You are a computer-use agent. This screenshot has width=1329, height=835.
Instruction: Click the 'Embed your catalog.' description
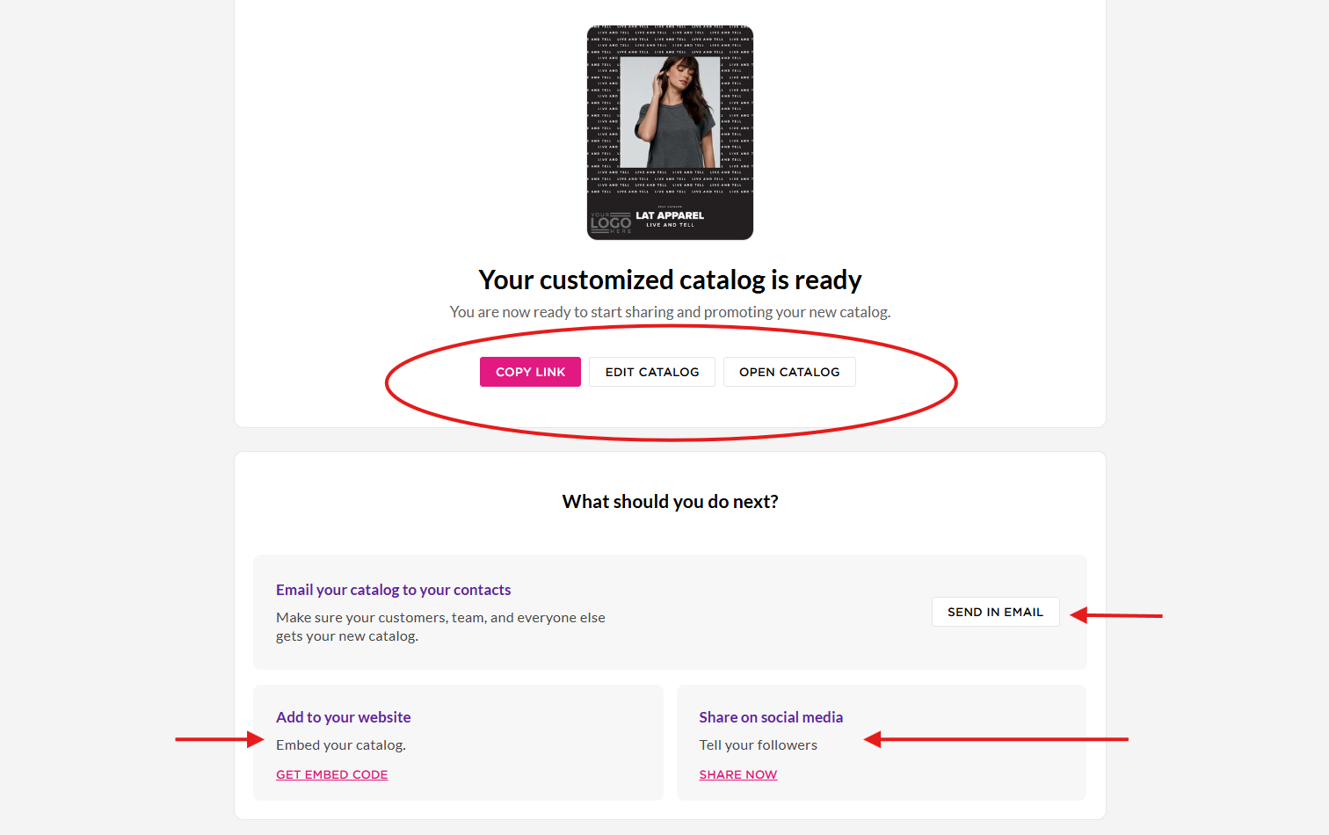(341, 744)
